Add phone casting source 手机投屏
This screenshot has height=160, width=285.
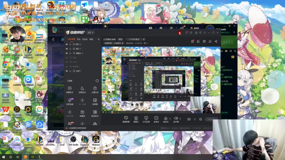146,119
